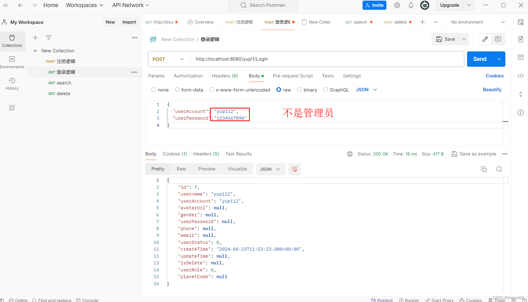Switch response view to Raw
Screen dimensions: 528x302
point(181,169)
